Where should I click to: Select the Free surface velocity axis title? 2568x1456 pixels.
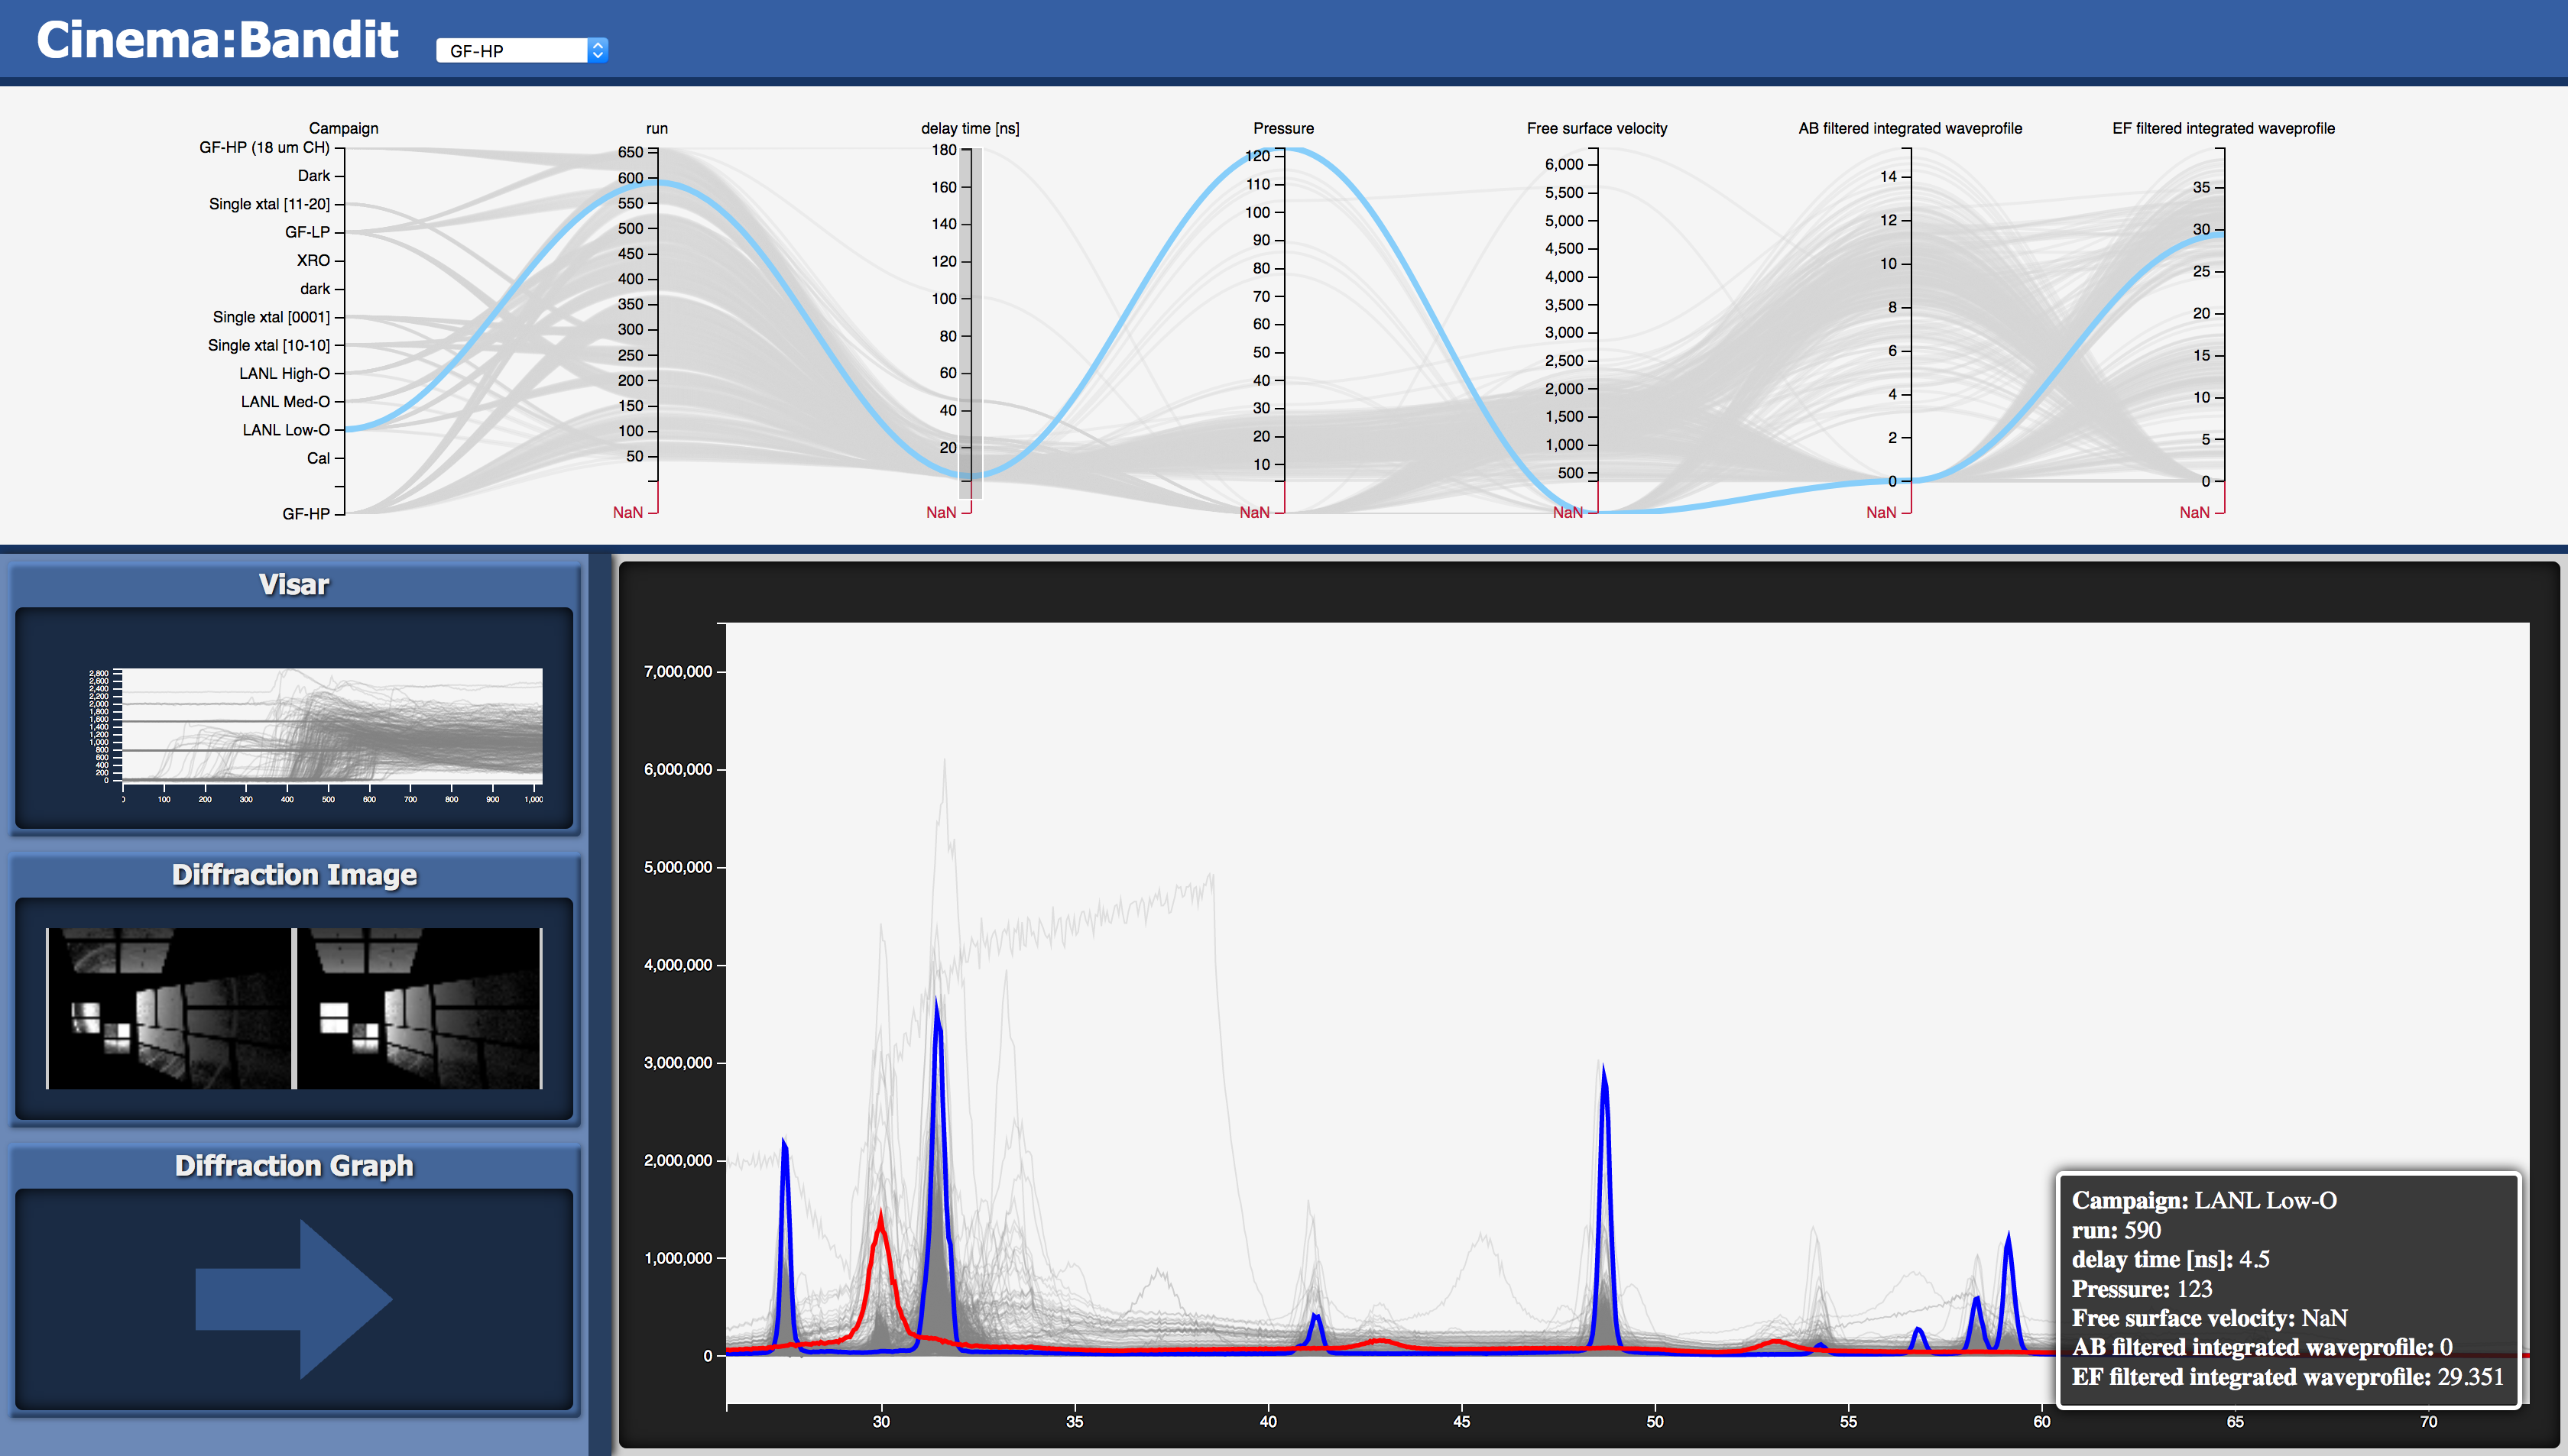coord(1597,128)
